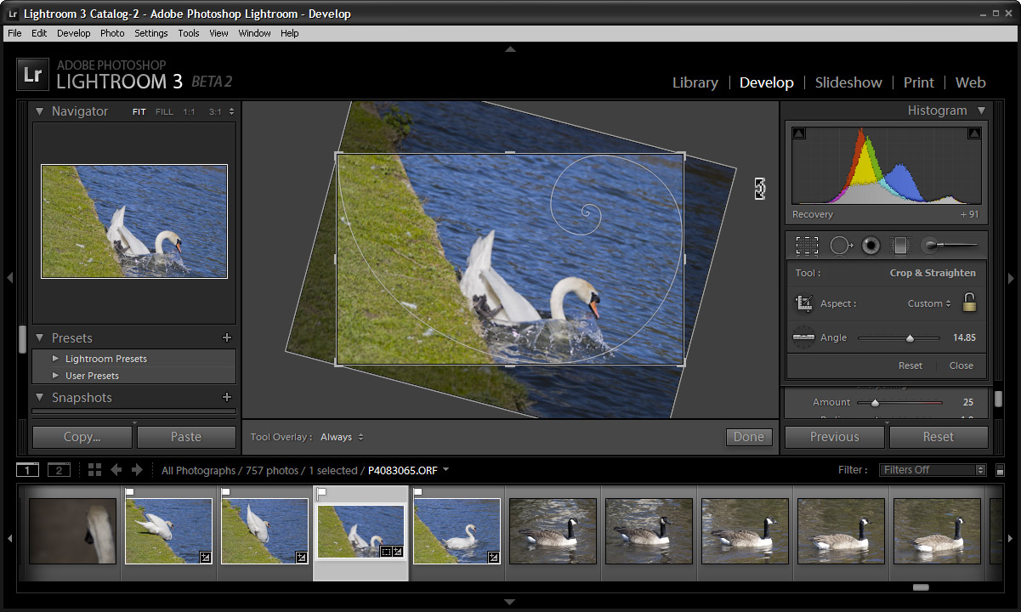1021x612 pixels.
Task: Click the Done button
Action: click(748, 437)
